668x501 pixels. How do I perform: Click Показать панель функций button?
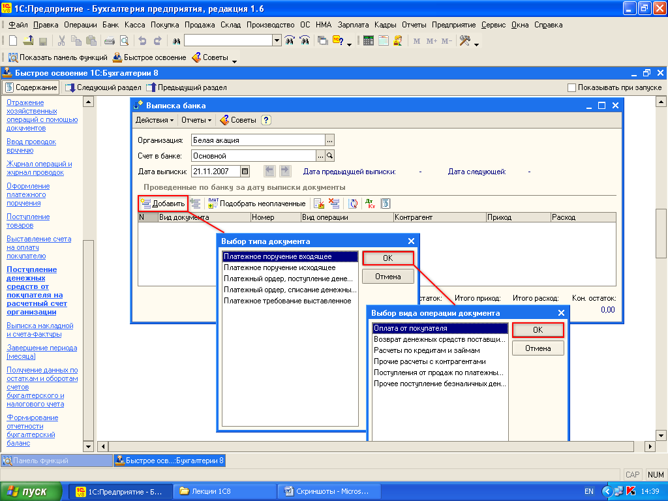pyautogui.click(x=58, y=57)
